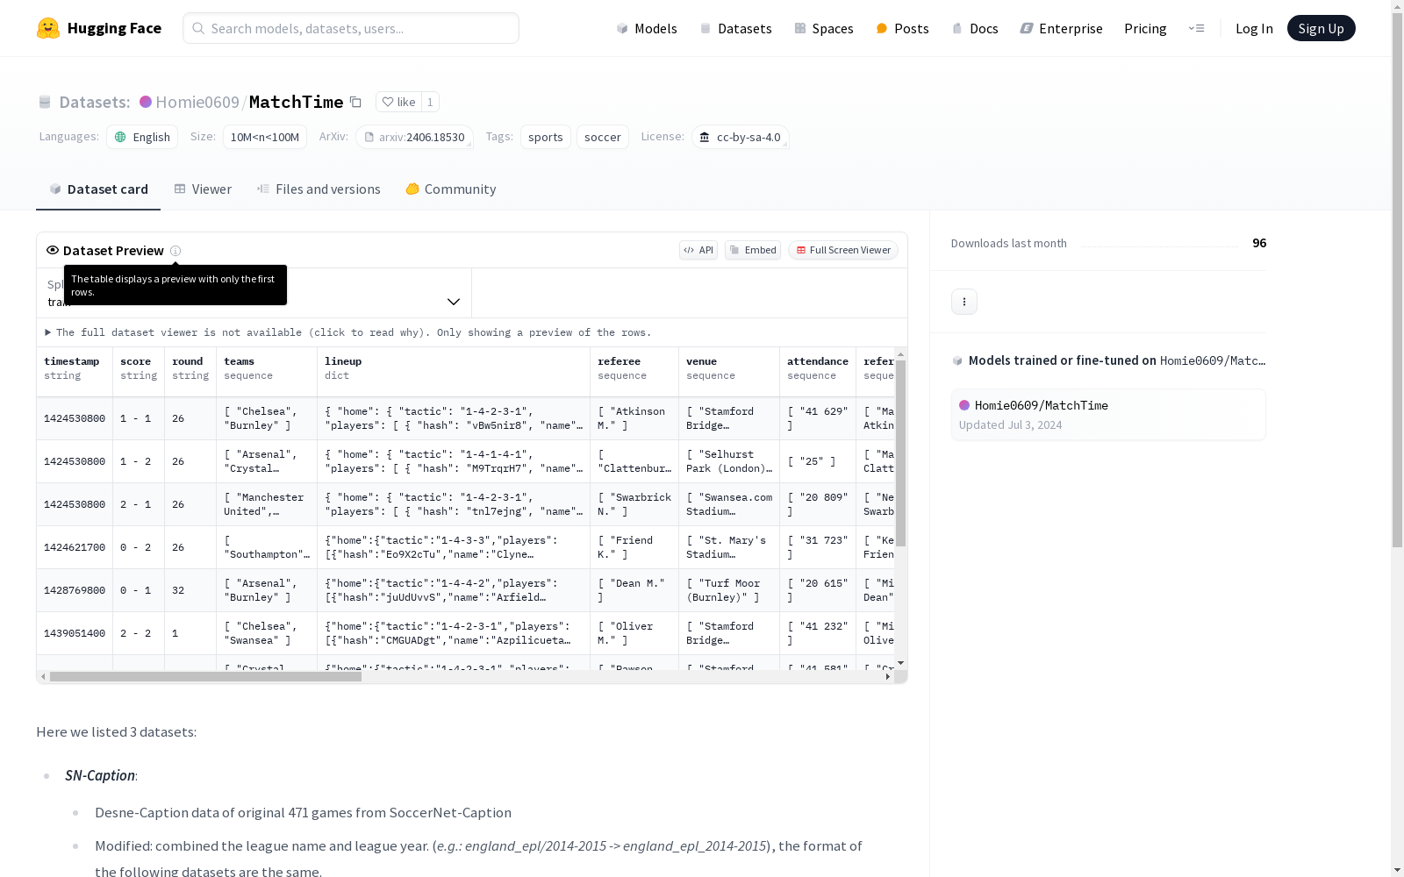Click the 10M<n<100M size tag
Screen dimensions: 1404x877
pos(265,137)
